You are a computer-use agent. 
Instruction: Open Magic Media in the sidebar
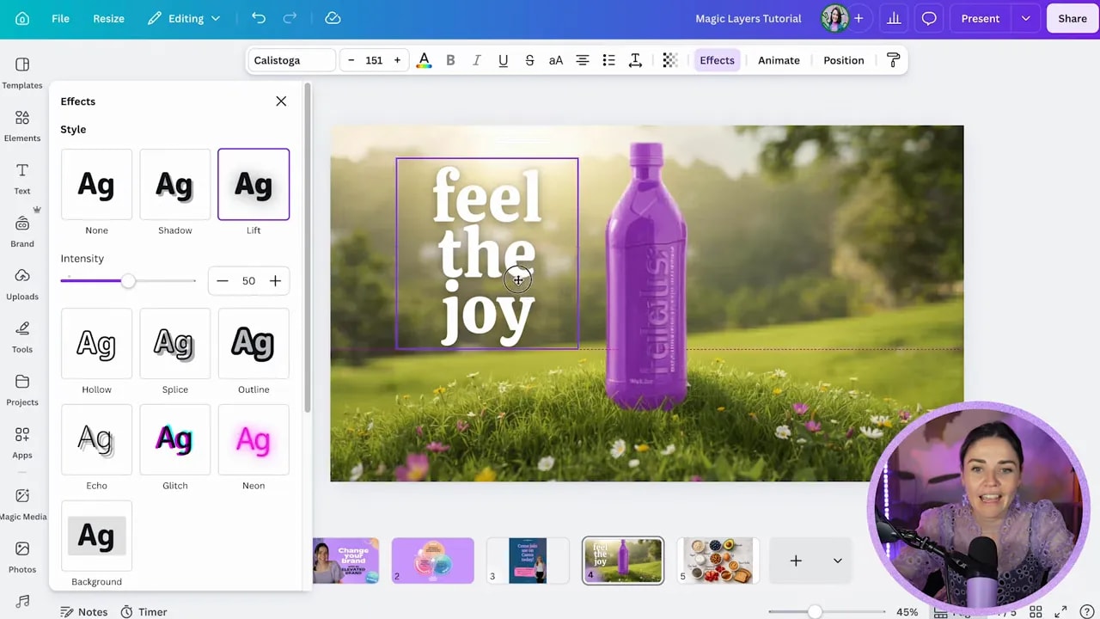pyautogui.click(x=22, y=504)
